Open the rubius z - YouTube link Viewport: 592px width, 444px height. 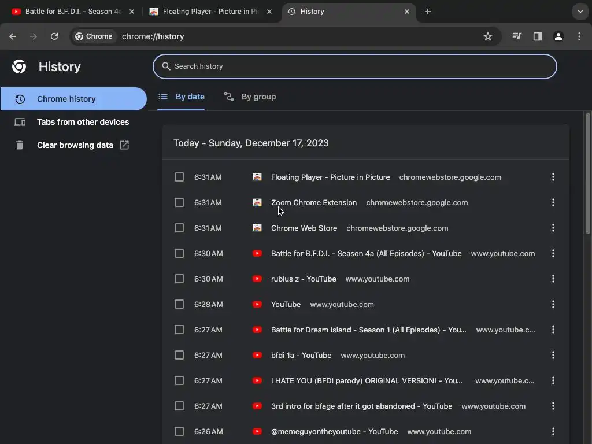tap(304, 279)
